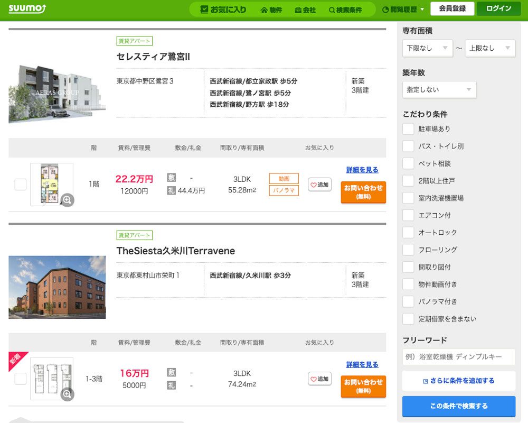
Task: Open 専有面積 下限なし dropdown
Action: [x=427, y=48]
